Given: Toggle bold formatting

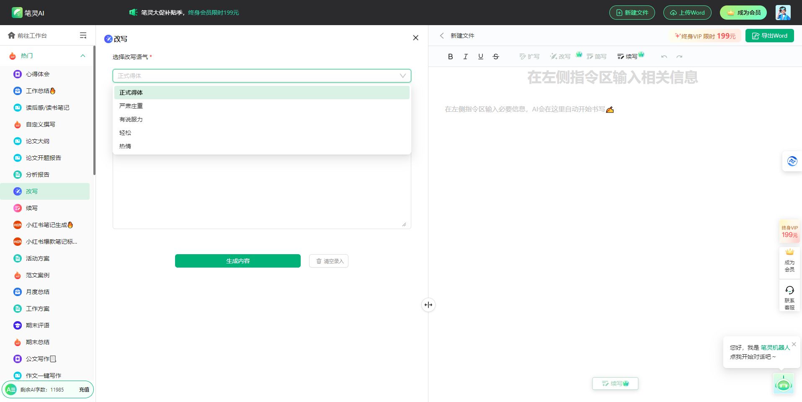Looking at the screenshot, I should [x=450, y=57].
